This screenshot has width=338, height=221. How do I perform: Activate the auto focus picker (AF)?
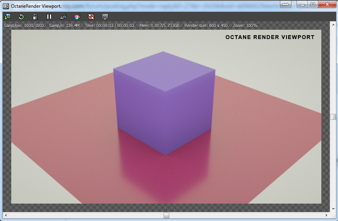click(63, 17)
